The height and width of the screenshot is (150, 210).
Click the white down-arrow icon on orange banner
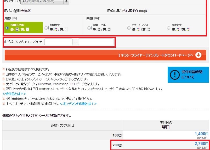click(x=198, y=55)
